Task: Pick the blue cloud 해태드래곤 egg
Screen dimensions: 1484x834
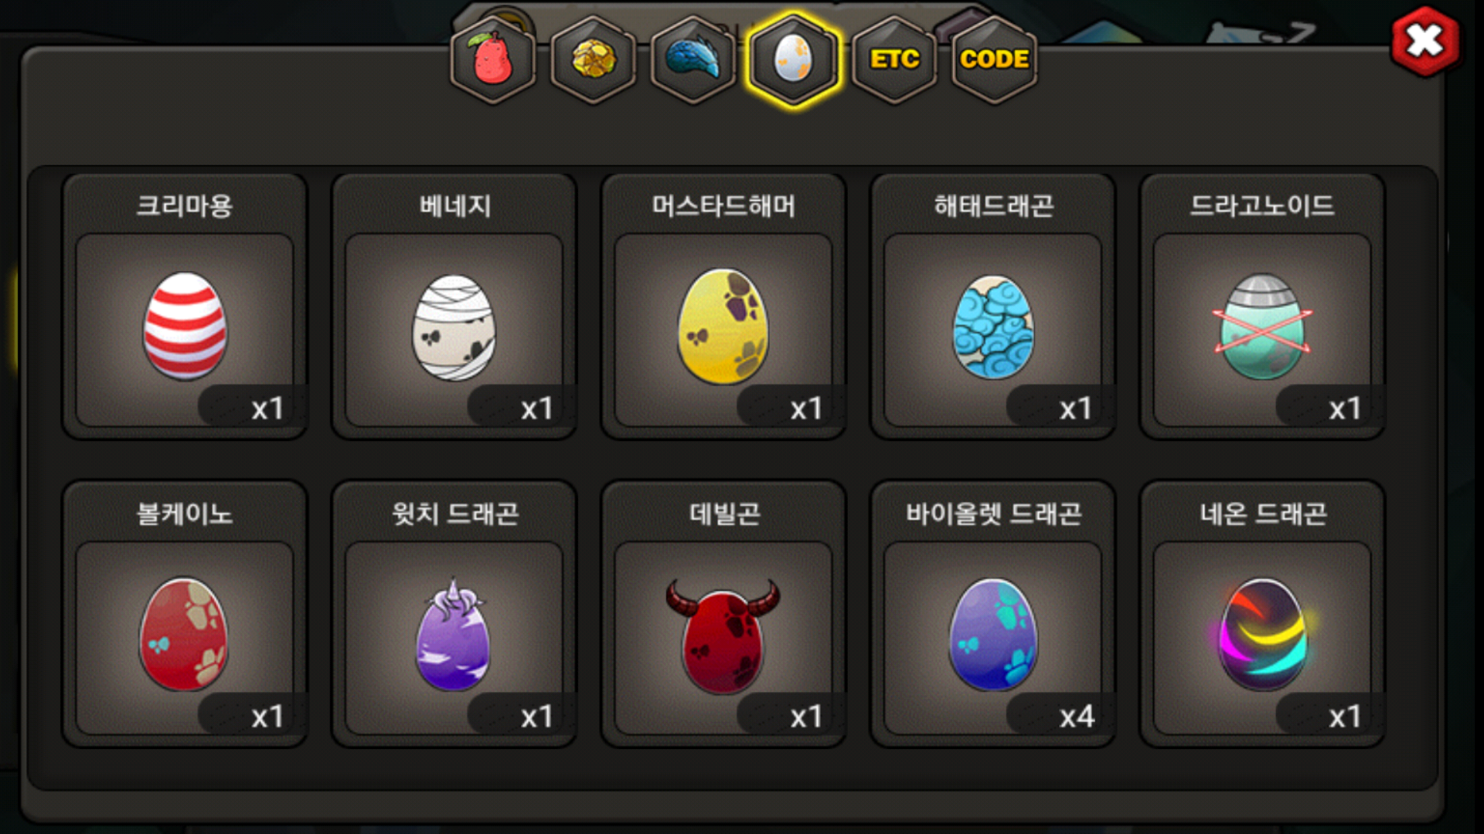Action: click(993, 327)
